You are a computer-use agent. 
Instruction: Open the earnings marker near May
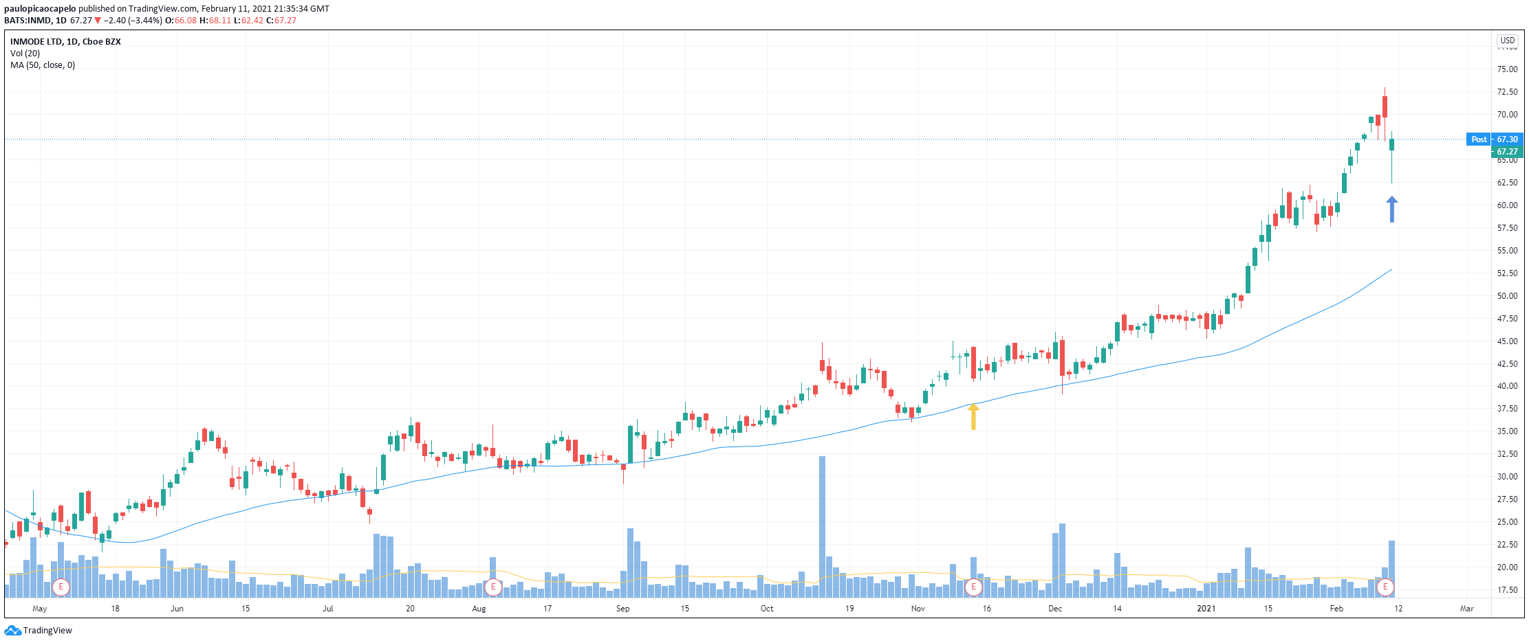point(61,587)
